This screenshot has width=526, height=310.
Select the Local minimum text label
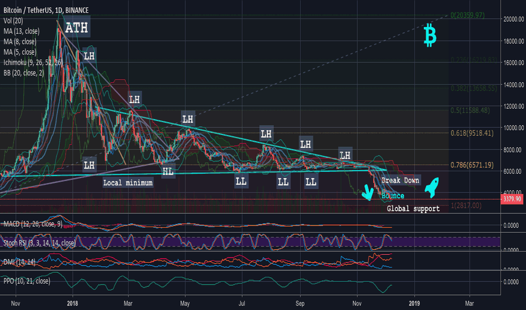pyautogui.click(x=128, y=183)
